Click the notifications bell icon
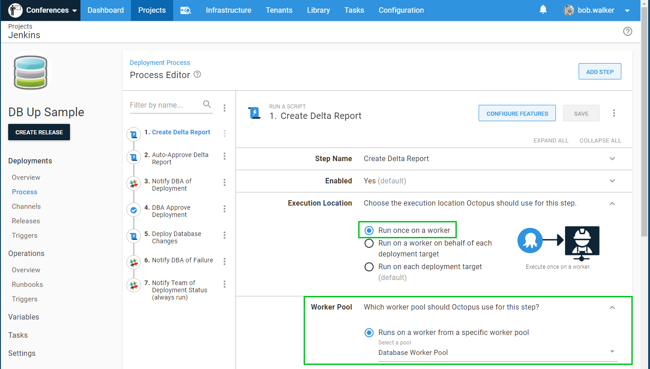Viewport: 650px width, 369px height. click(543, 10)
